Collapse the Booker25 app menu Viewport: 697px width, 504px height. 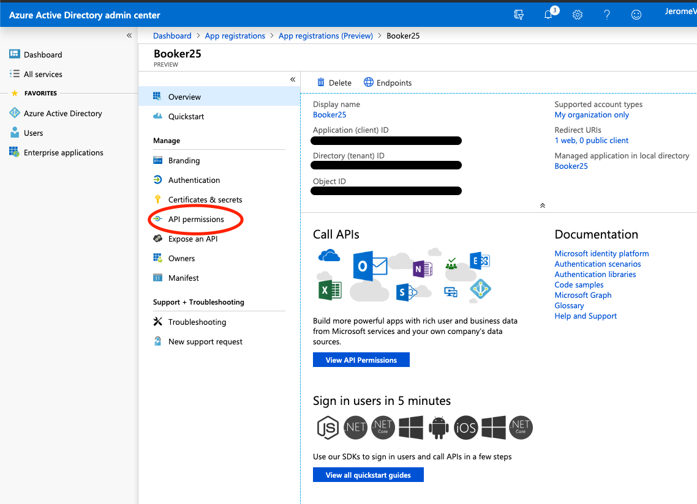pyautogui.click(x=293, y=80)
